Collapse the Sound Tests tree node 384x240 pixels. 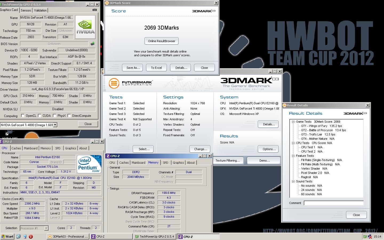(293, 181)
